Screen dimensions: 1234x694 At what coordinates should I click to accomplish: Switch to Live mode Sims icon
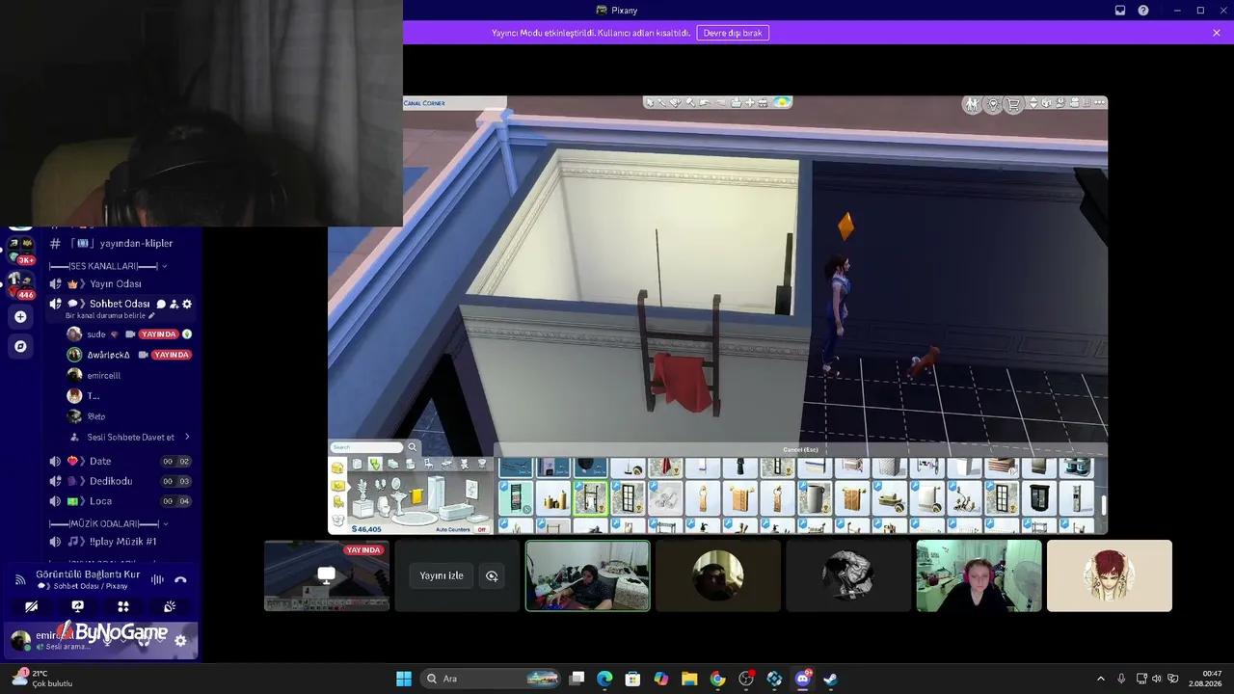point(973,104)
